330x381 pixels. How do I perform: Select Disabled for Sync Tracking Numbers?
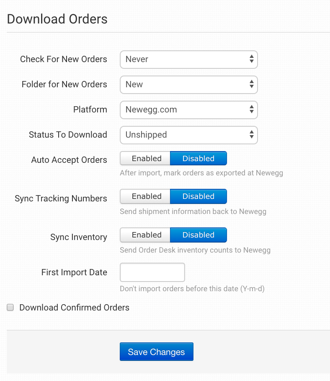(198, 196)
